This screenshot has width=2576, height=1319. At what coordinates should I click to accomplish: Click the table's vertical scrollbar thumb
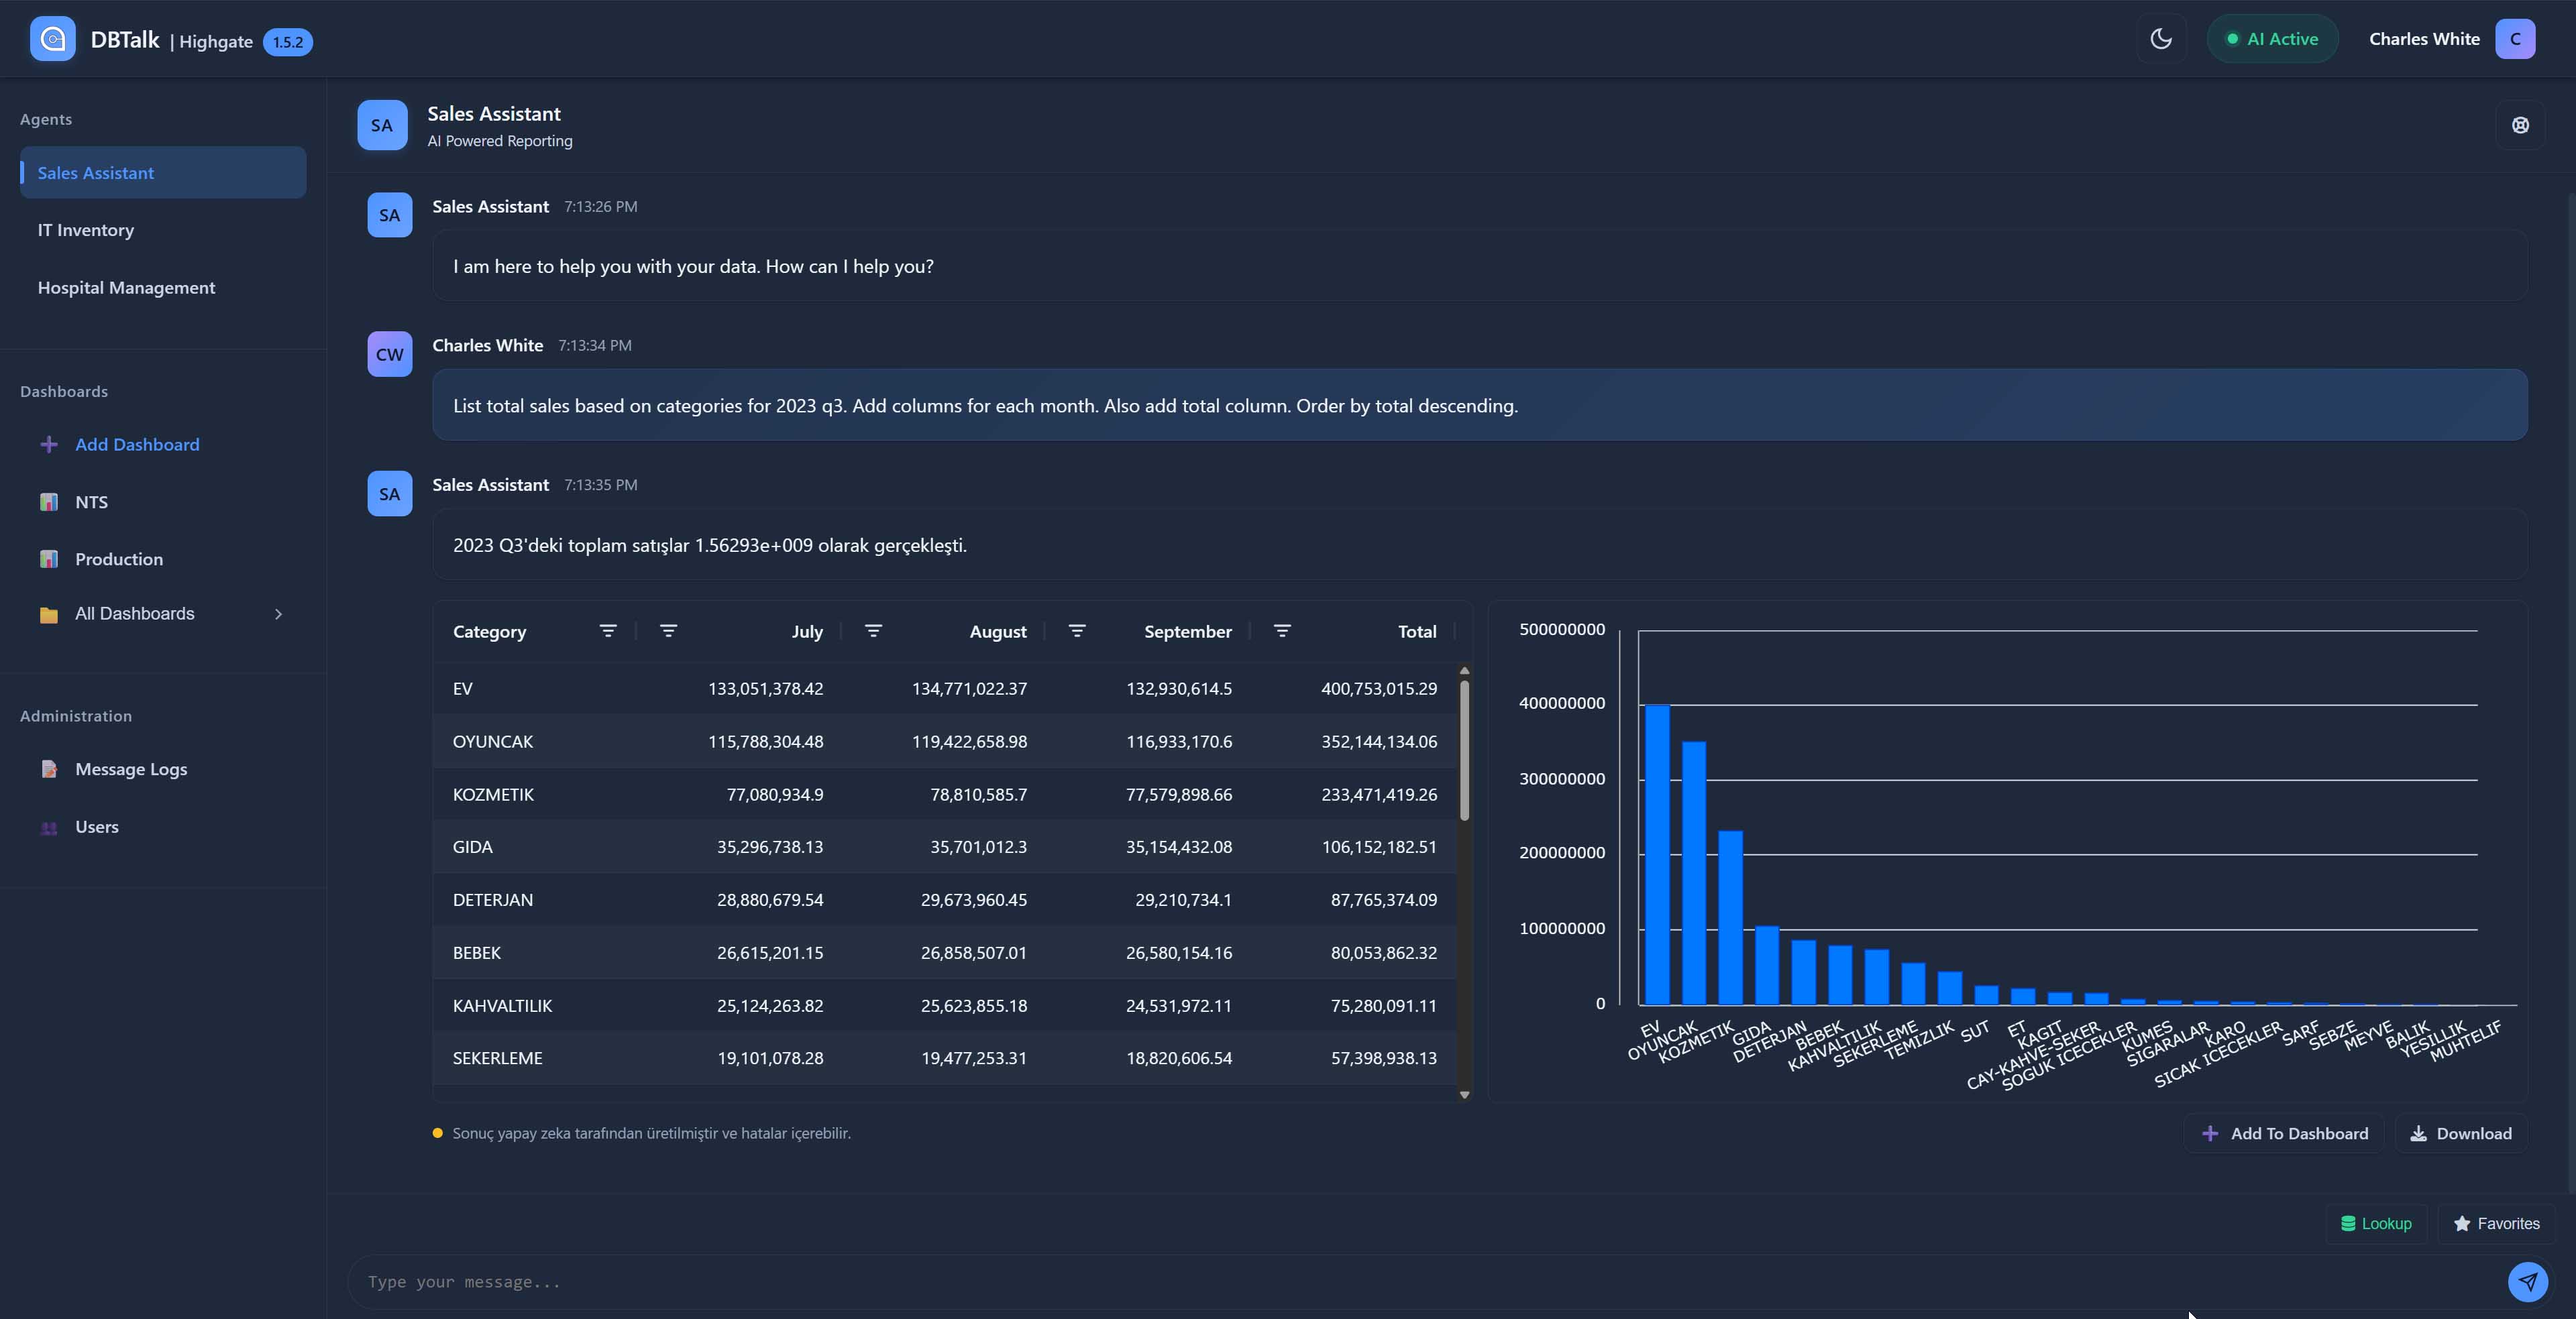click(1464, 750)
